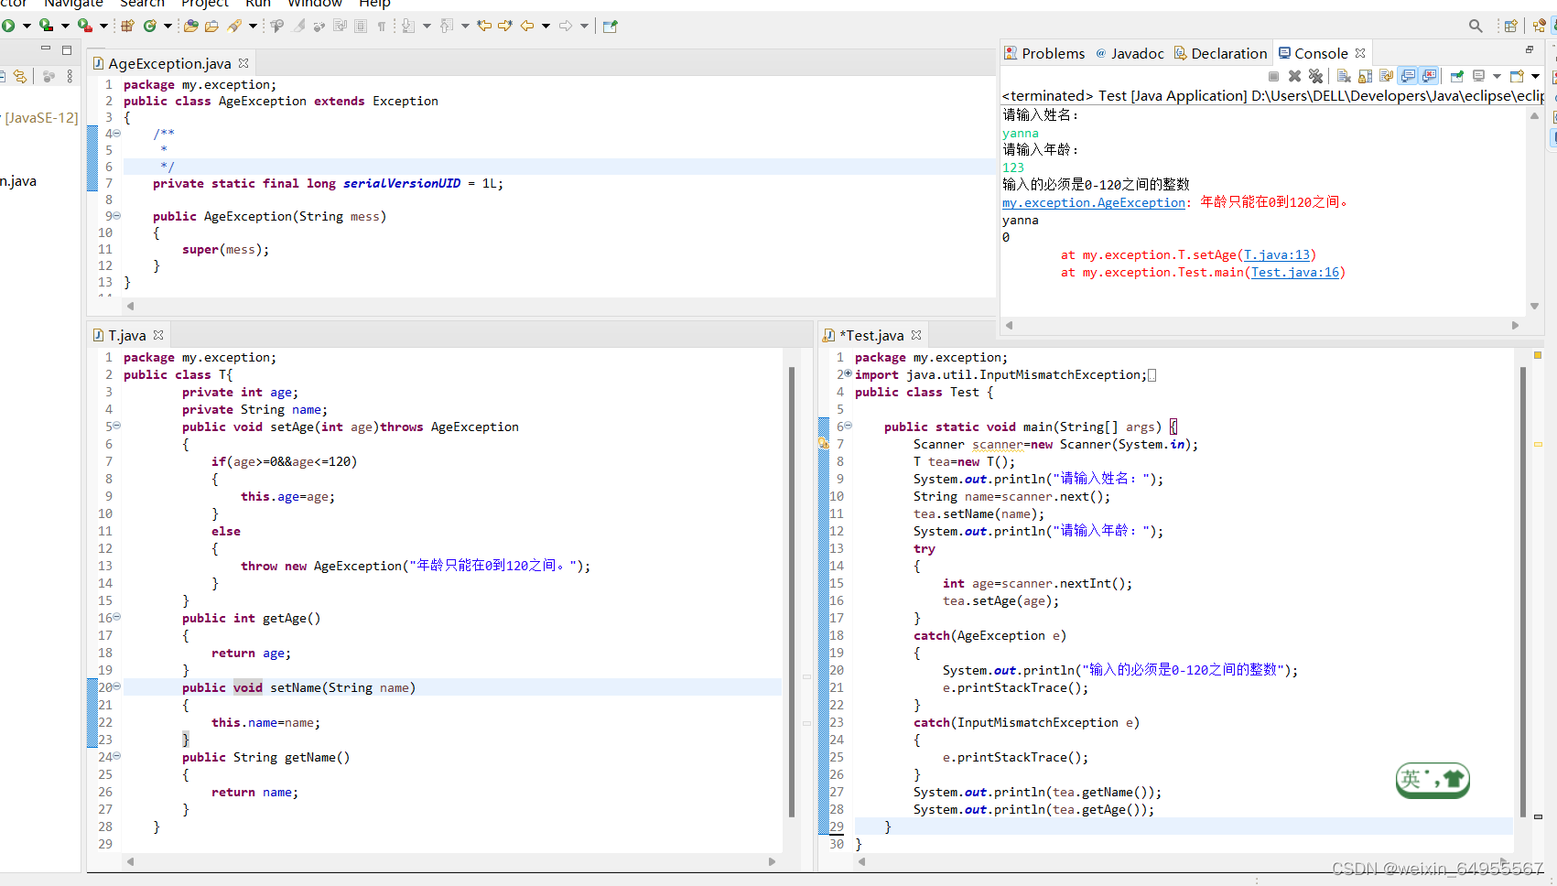Click the Open Console icon
The image size is (1557, 886).
tap(1517, 76)
